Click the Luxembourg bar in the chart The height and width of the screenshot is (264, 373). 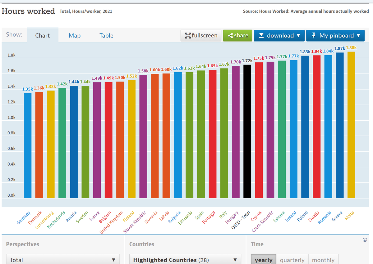click(51, 144)
